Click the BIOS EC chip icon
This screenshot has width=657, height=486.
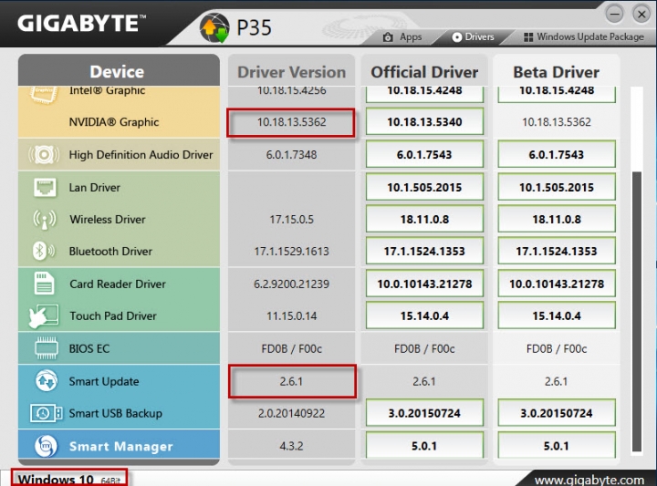coord(46,348)
